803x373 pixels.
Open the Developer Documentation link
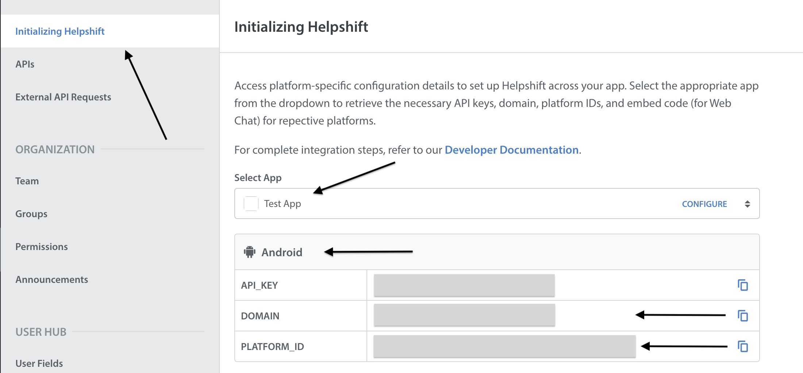(x=511, y=150)
